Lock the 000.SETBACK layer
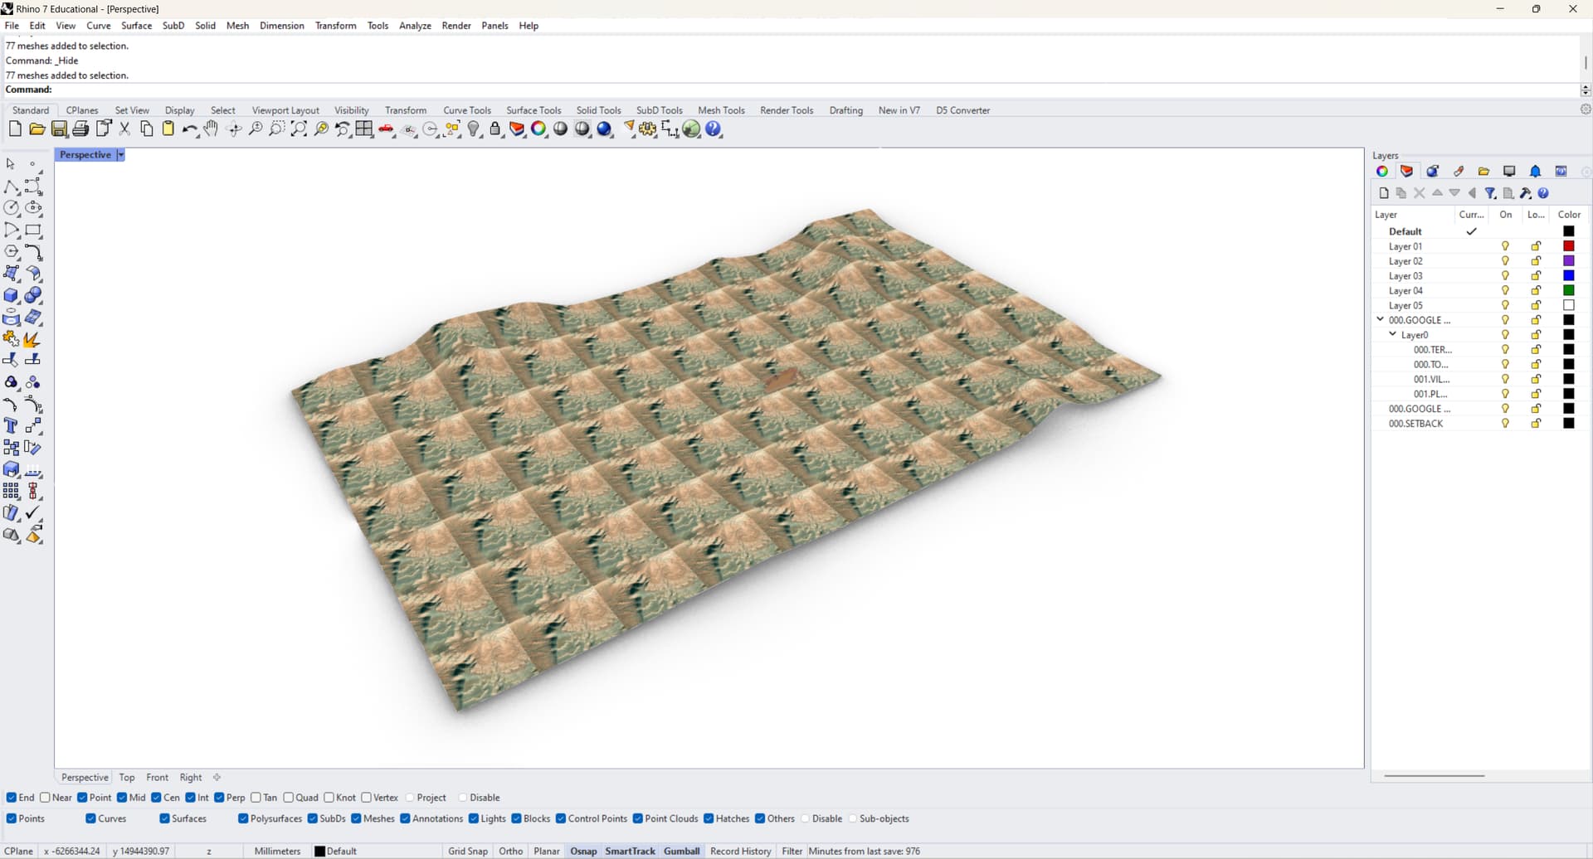Image resolution: width=1593 pixels, height=859 pixels. 1536,424
